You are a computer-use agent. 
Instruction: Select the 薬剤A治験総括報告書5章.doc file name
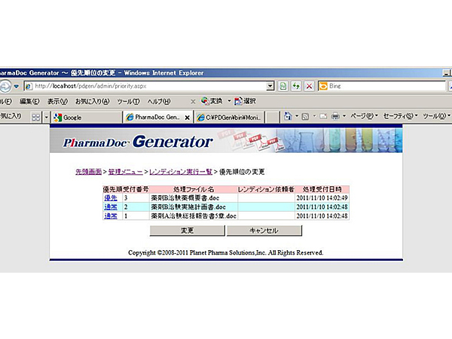point(194,216)
